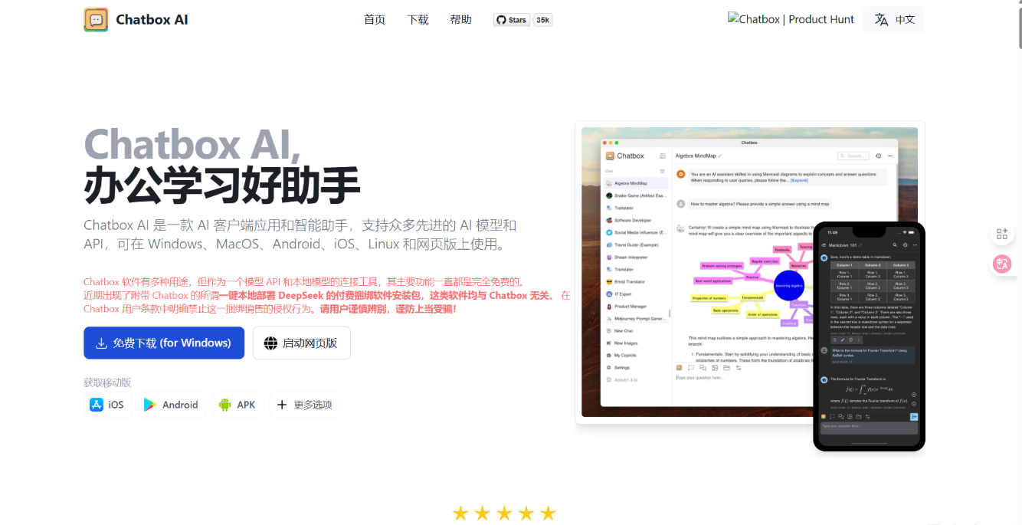The image size is (1022, 525).
Task: Click the Android download button
Action: pyautogui.click(x=172, y=405)
